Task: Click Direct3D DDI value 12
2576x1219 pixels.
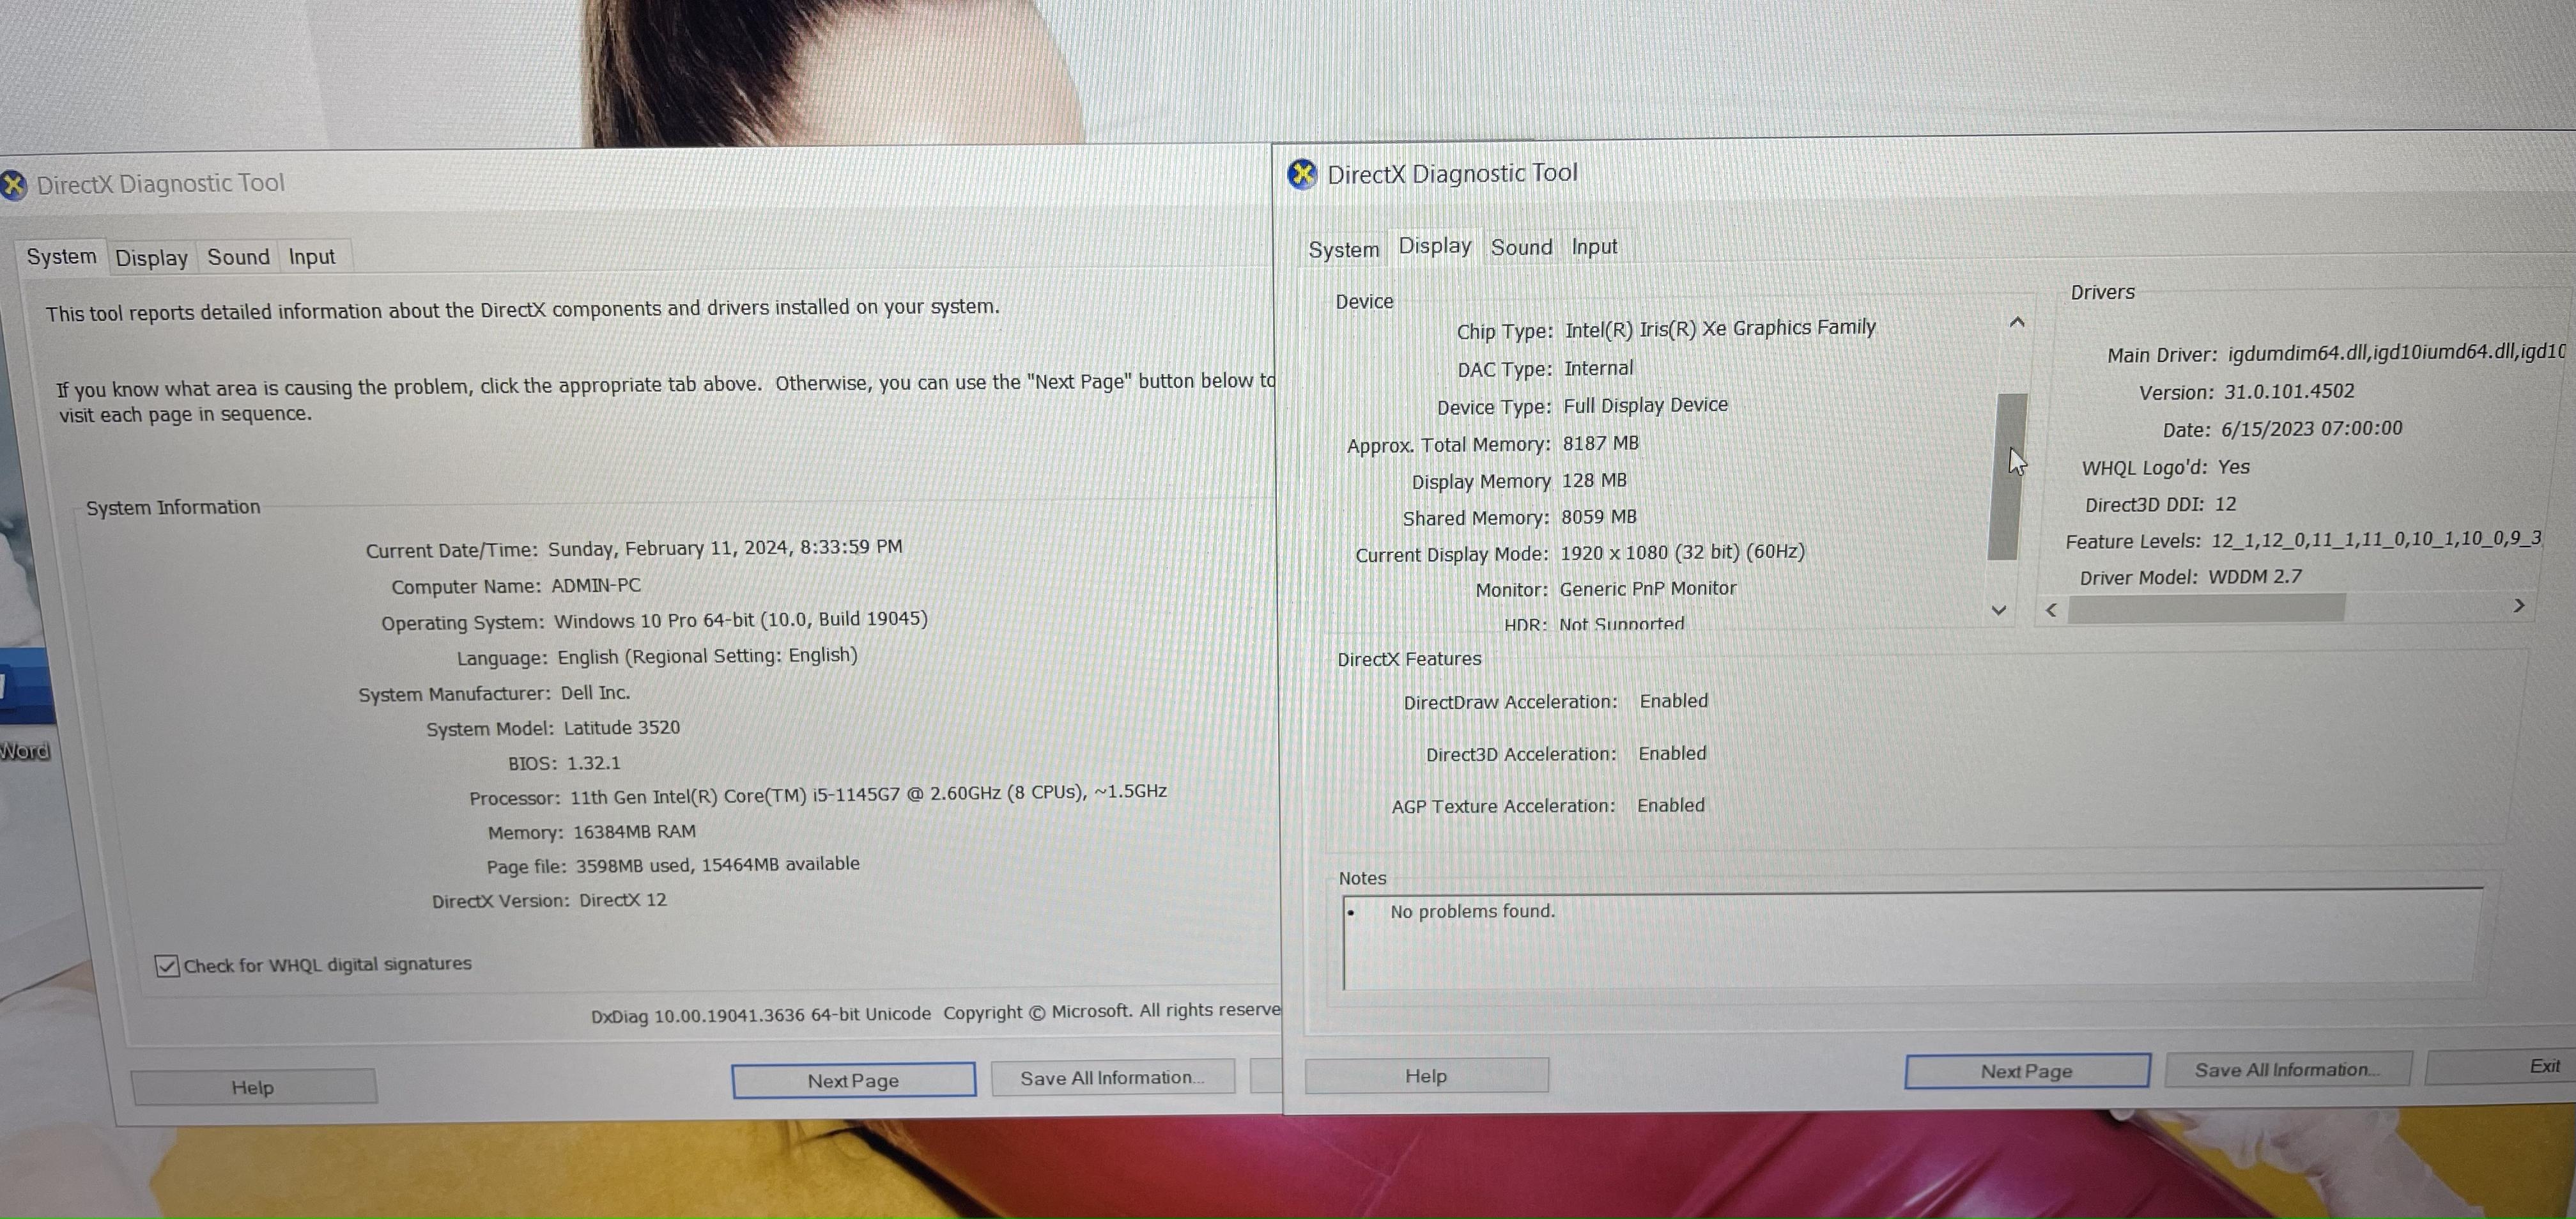Action: (x=2225, y=504)
